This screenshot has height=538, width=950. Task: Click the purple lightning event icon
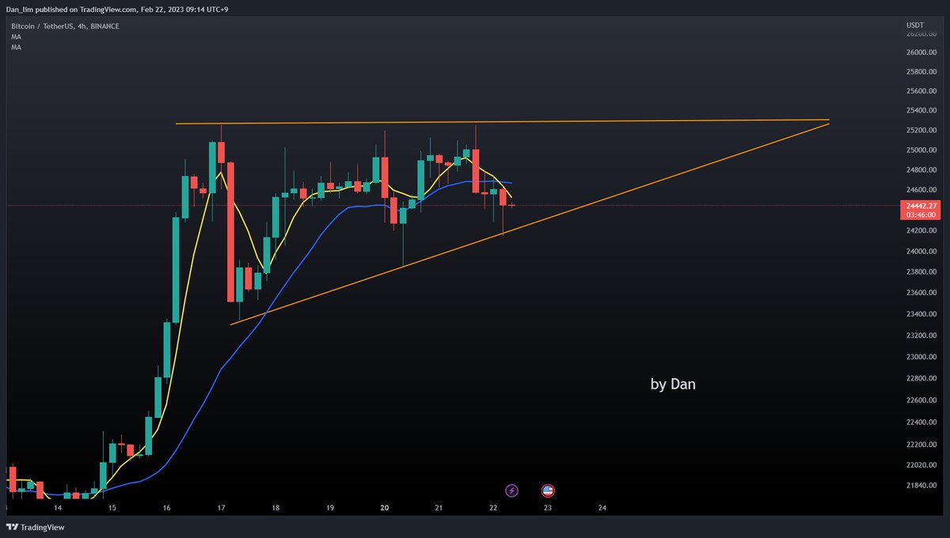tap(511, 491)
